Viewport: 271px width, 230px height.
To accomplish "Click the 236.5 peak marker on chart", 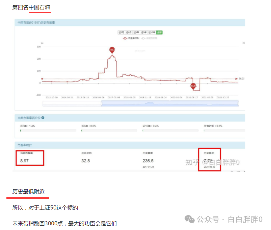I will [112, 50].
